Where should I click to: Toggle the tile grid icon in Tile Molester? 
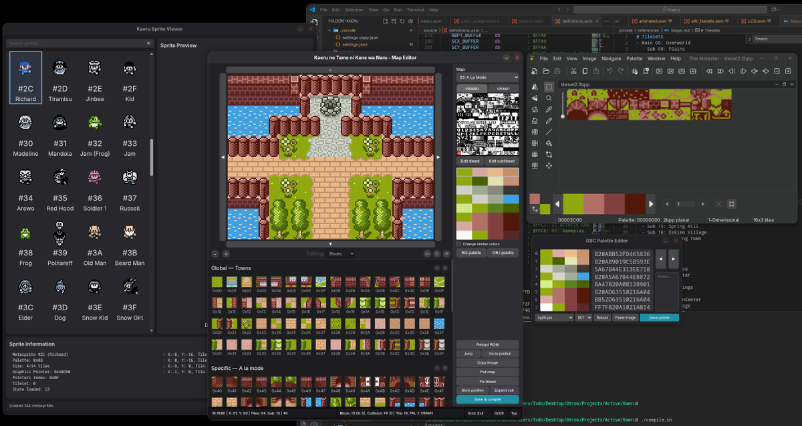731,204
